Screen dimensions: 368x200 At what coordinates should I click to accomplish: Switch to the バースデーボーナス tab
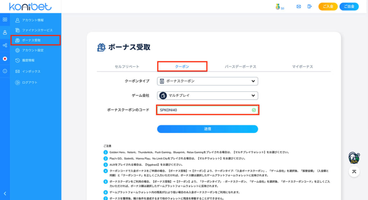pyautogui.click(x=240, y=67)
